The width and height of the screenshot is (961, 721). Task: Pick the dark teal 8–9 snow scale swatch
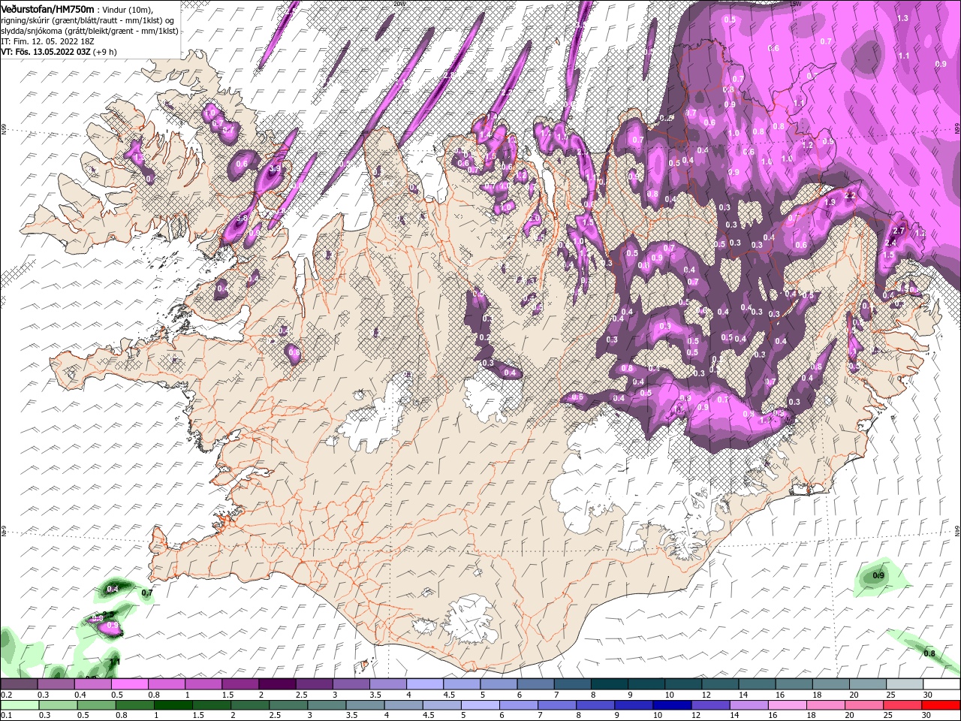pos(608,684)
